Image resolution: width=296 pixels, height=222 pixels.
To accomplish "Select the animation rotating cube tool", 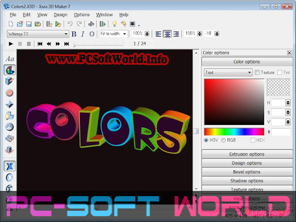I will (9, 150).
